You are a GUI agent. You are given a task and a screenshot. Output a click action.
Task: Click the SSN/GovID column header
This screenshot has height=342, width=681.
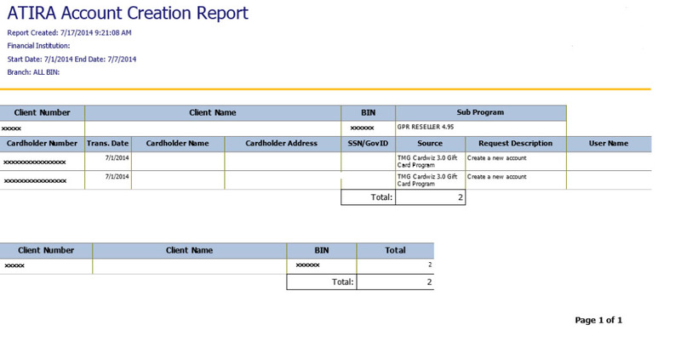click(x=368, y=144)
